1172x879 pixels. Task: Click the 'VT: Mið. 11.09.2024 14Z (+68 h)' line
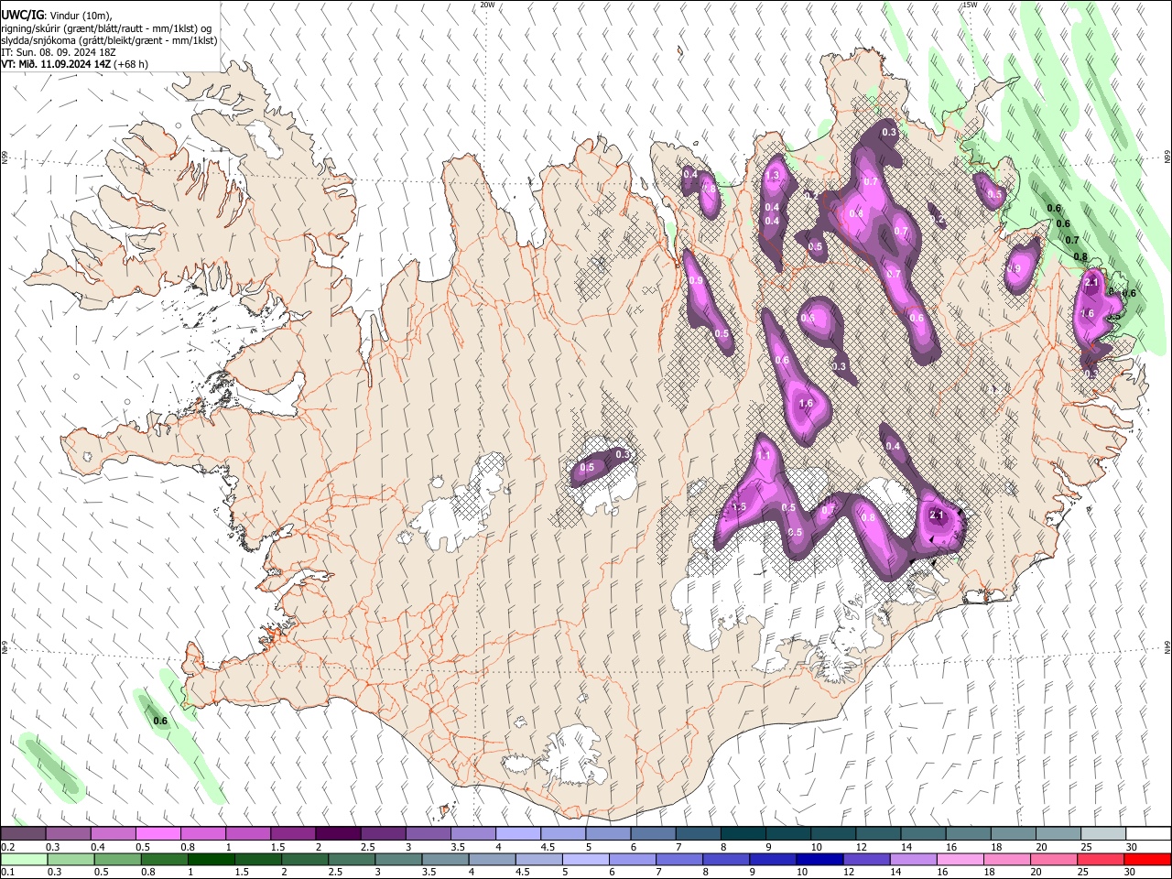pos(74,64)
